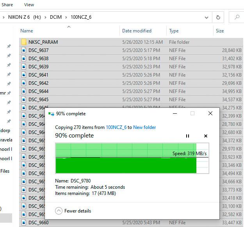Click the quick access item labeled Files
The width and height of the screenshot is (244, 227).
click(5, 171)
